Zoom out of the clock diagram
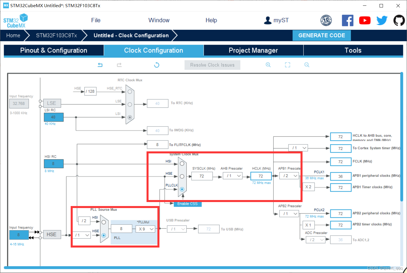Image resolution: width=407 pixels, height=273 pixels. click(307, 65)
